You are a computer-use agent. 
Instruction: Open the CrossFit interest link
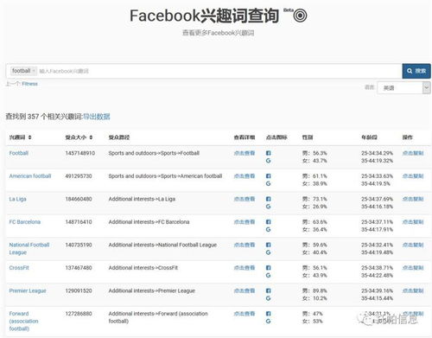pyautogui.click(x=19, y=268)
